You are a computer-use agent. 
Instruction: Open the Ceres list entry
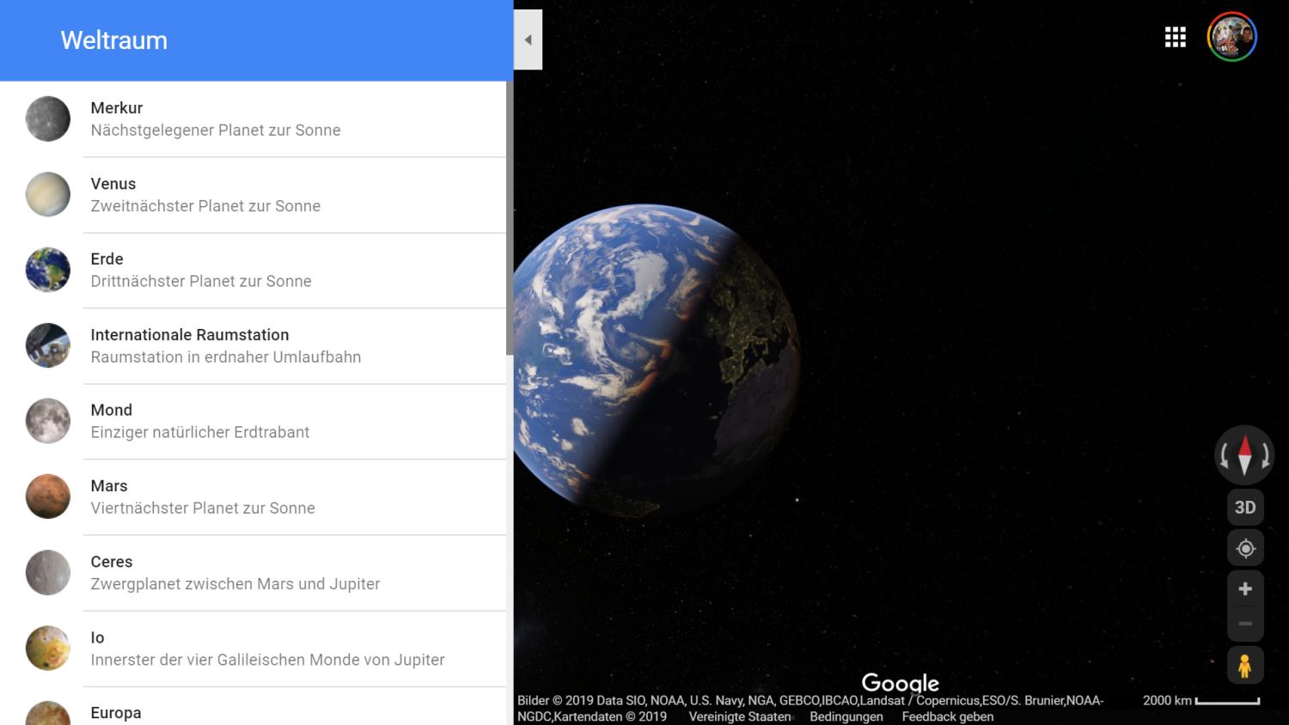(253, 573)
